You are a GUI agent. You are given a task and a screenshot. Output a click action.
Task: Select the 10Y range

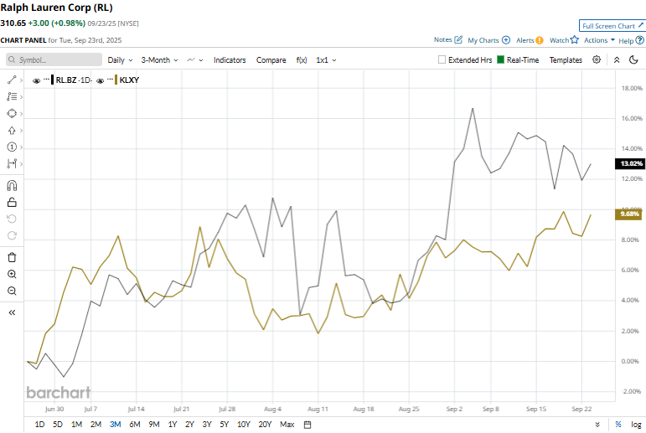click(x=244, y=425)
